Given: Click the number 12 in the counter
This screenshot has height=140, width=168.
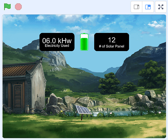Looking at the screenshot, I should (112, 40).
